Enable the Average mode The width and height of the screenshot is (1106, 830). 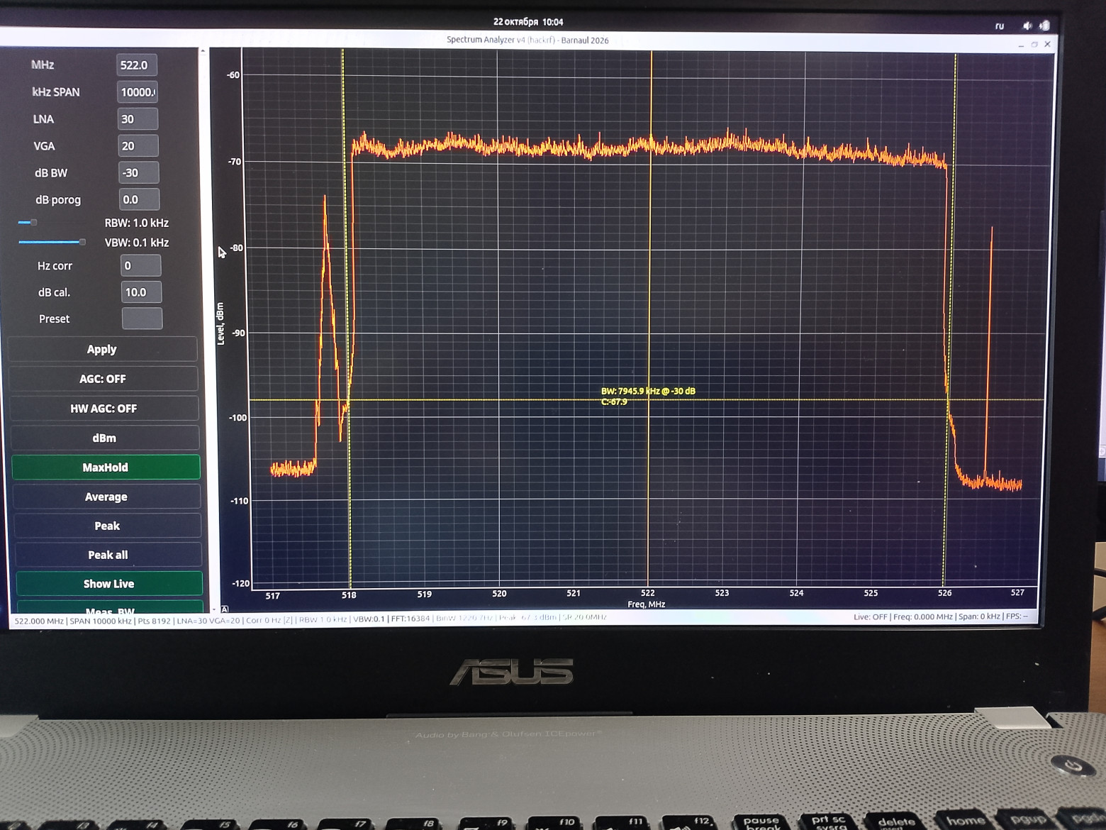106,497
